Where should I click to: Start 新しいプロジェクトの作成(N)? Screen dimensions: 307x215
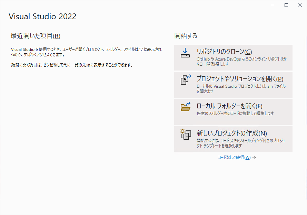[233, 139]
